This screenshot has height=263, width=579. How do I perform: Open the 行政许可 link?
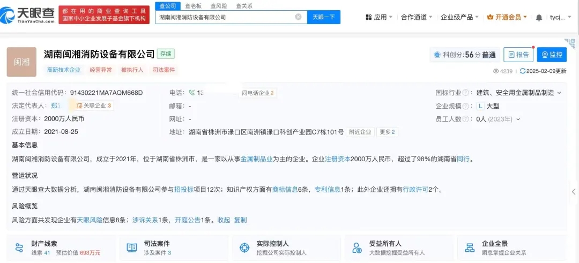tap(415, 190)
